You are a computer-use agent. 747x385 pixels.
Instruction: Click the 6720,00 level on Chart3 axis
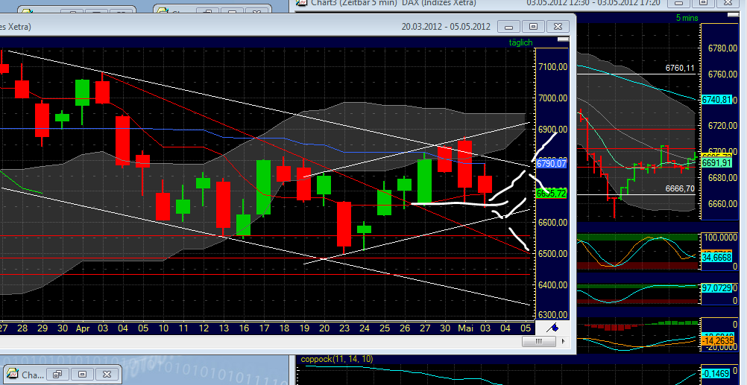point(722,126)
